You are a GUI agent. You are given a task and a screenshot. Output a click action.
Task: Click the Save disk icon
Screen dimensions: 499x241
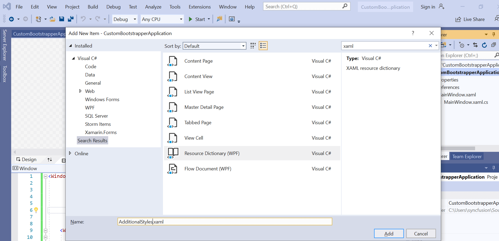(62, 19)
